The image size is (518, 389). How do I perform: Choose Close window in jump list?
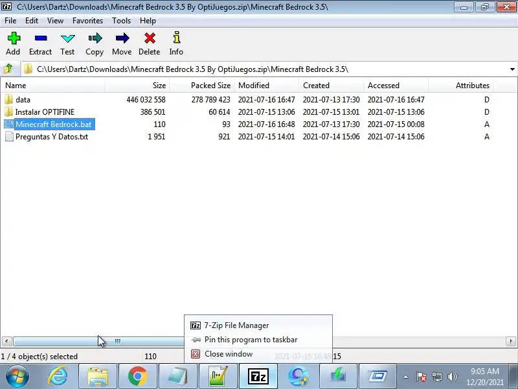(x=258, y=354)
